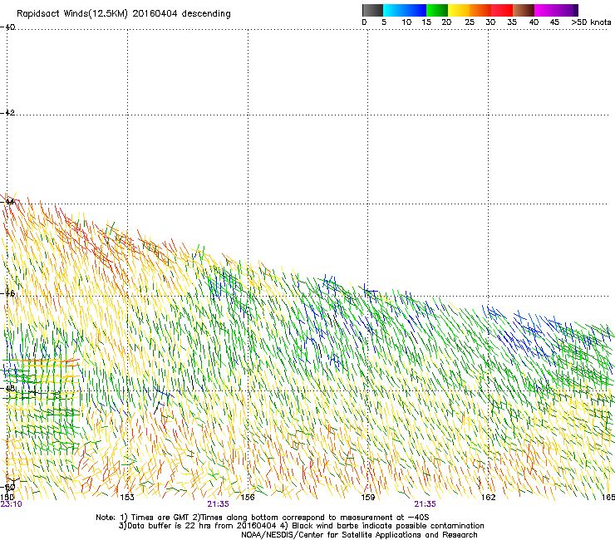This screenshot has height=540, width=615.
Task: Click the gray 0-5 knots legend segment
Action: click(x=372, y=10)
